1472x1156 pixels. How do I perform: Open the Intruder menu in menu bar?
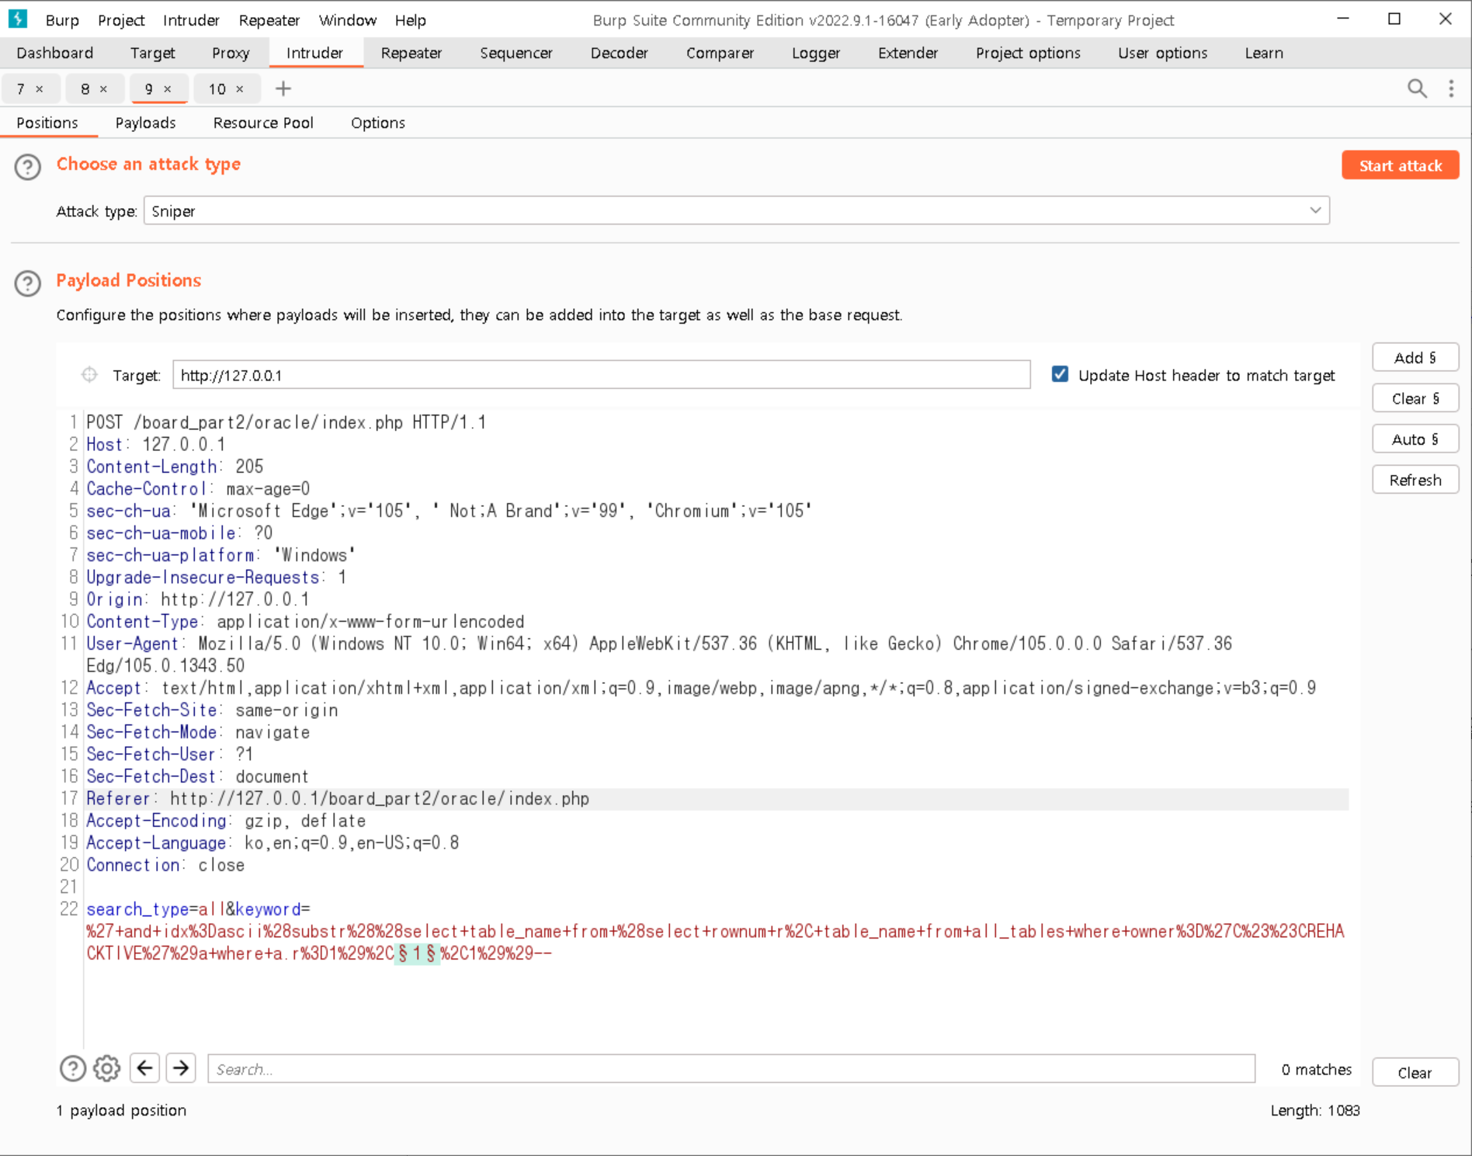(191, 20)
